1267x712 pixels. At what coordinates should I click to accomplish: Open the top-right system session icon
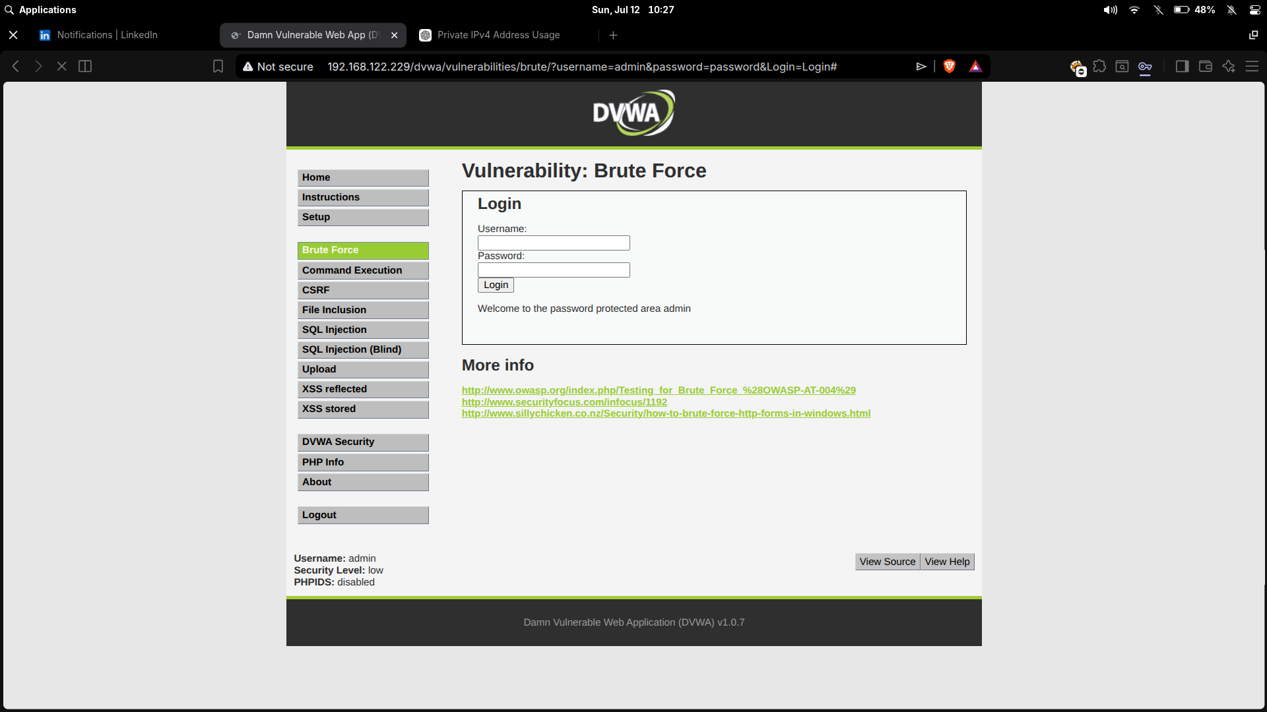pos(1254,10)
